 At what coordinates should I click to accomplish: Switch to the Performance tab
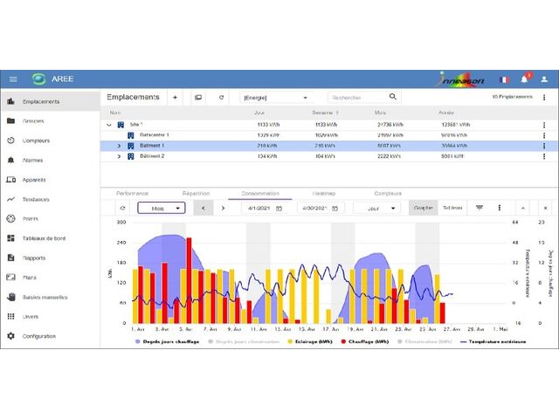[132, 192]
